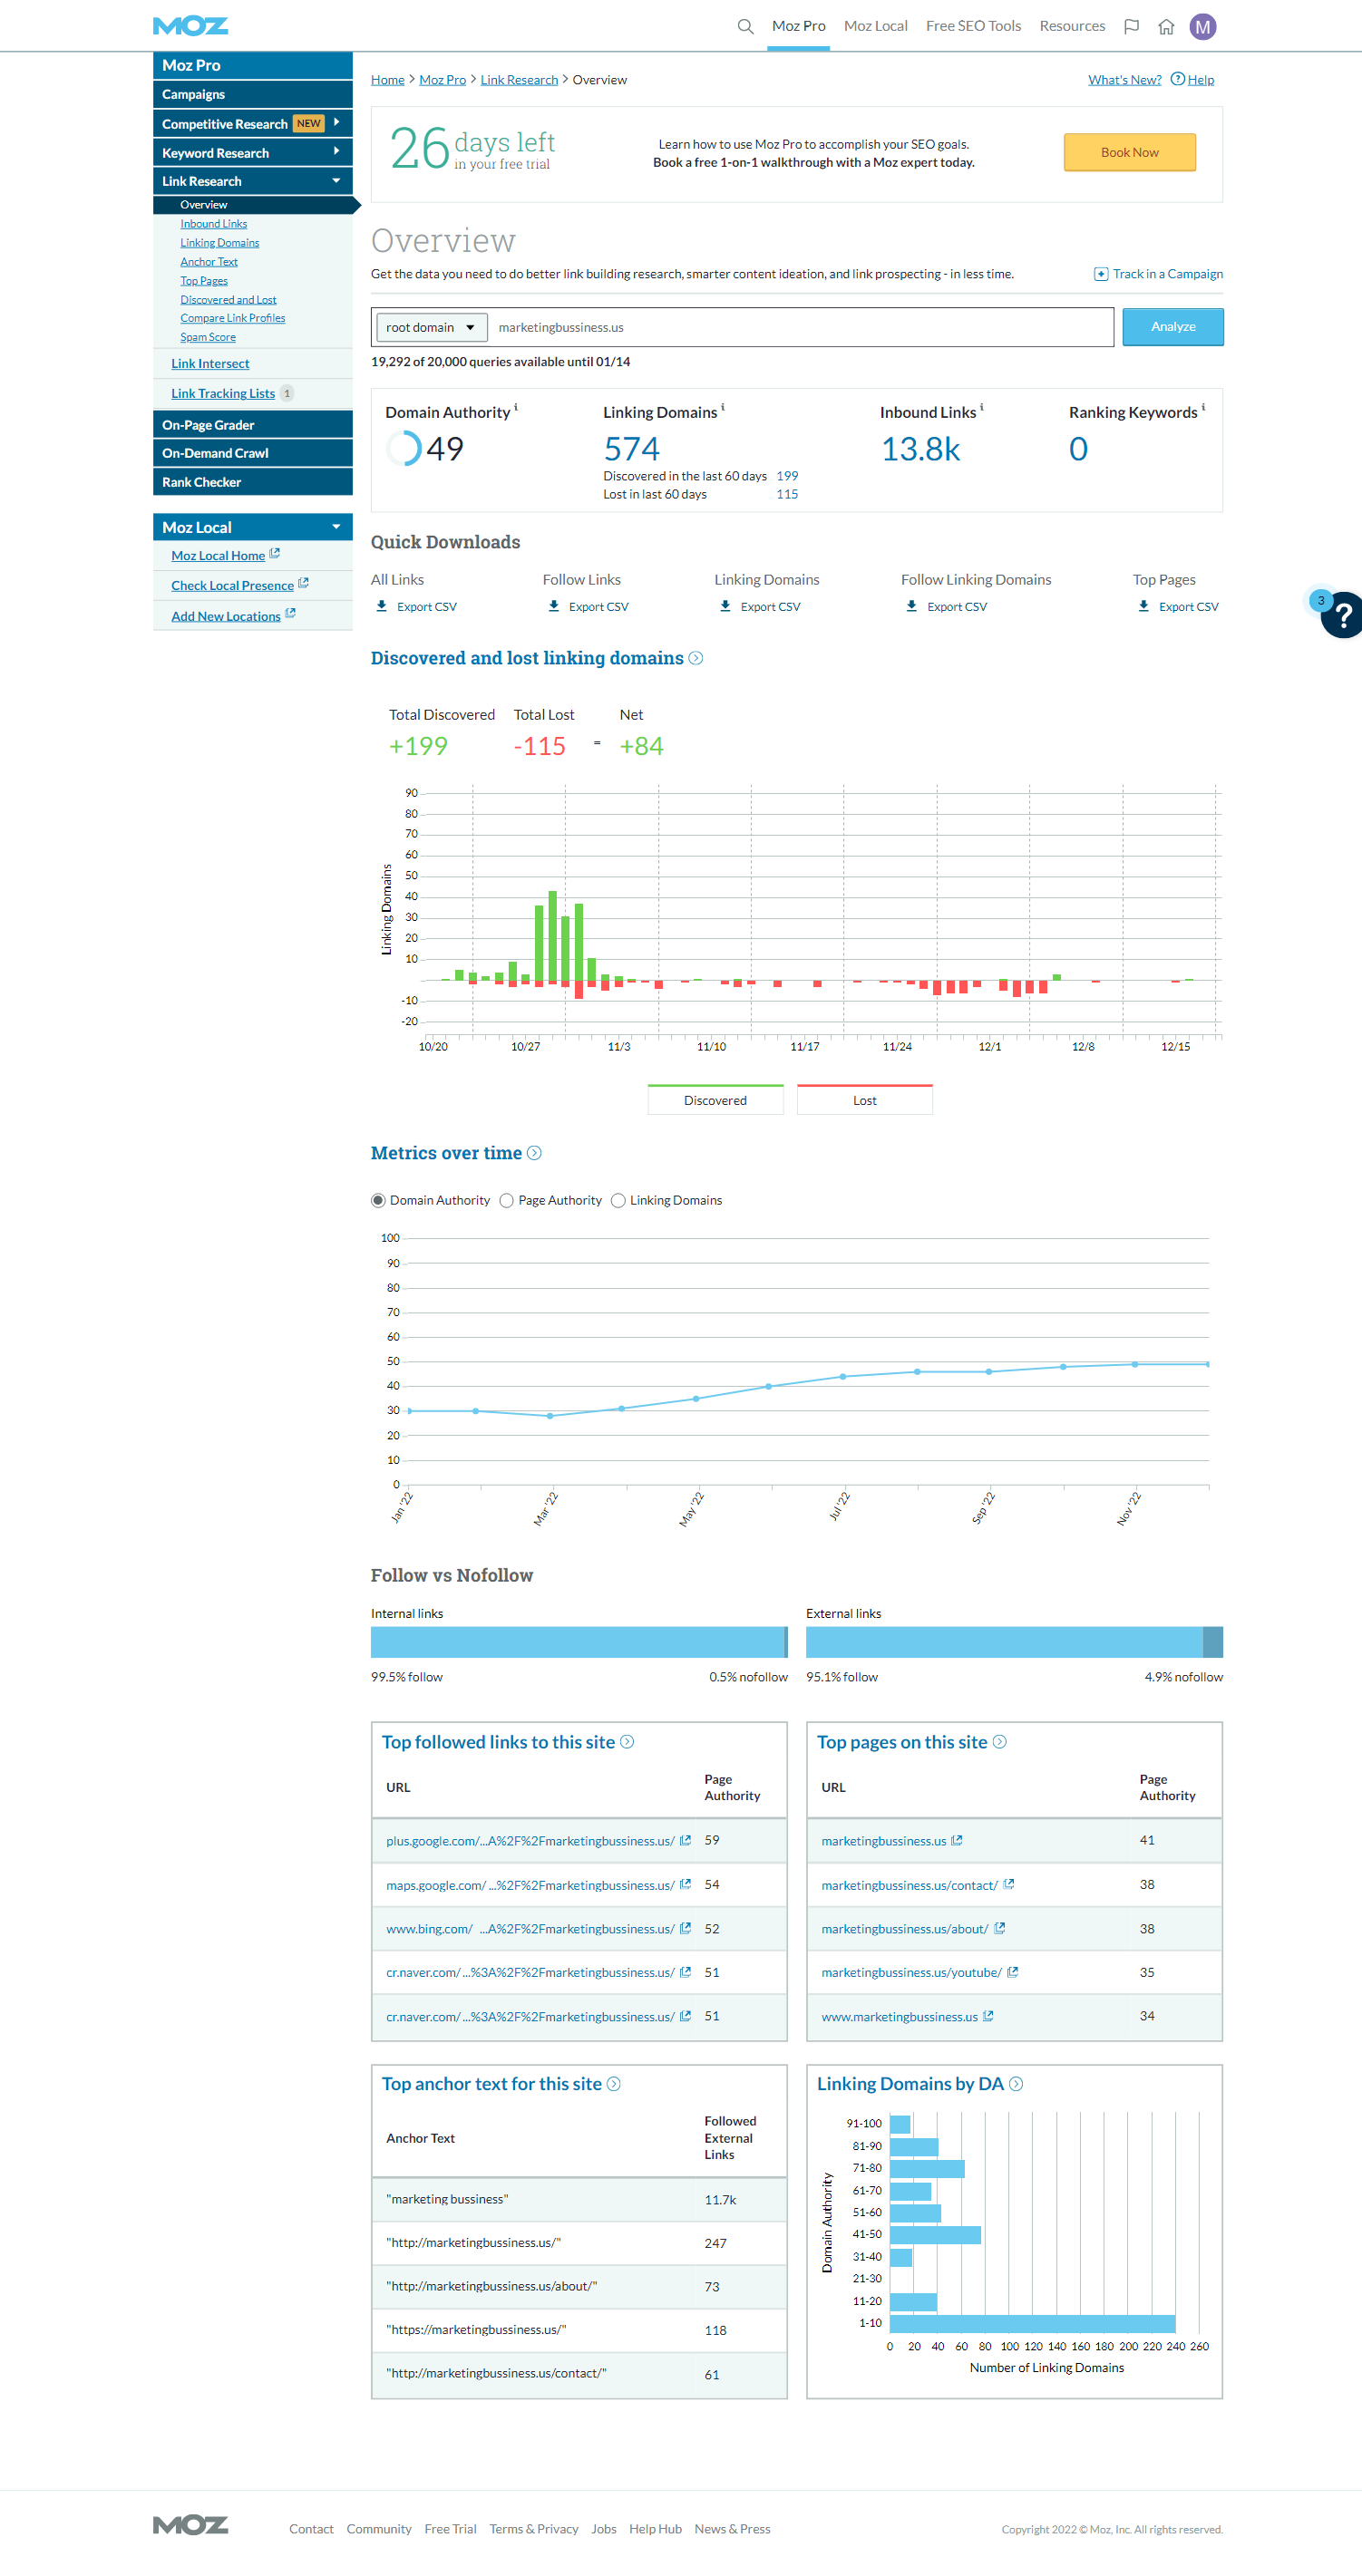This screenshot has height=2576, width=1362.
Task: Open Link Tracking Lists in sidebar
Action: pos(222,393)
